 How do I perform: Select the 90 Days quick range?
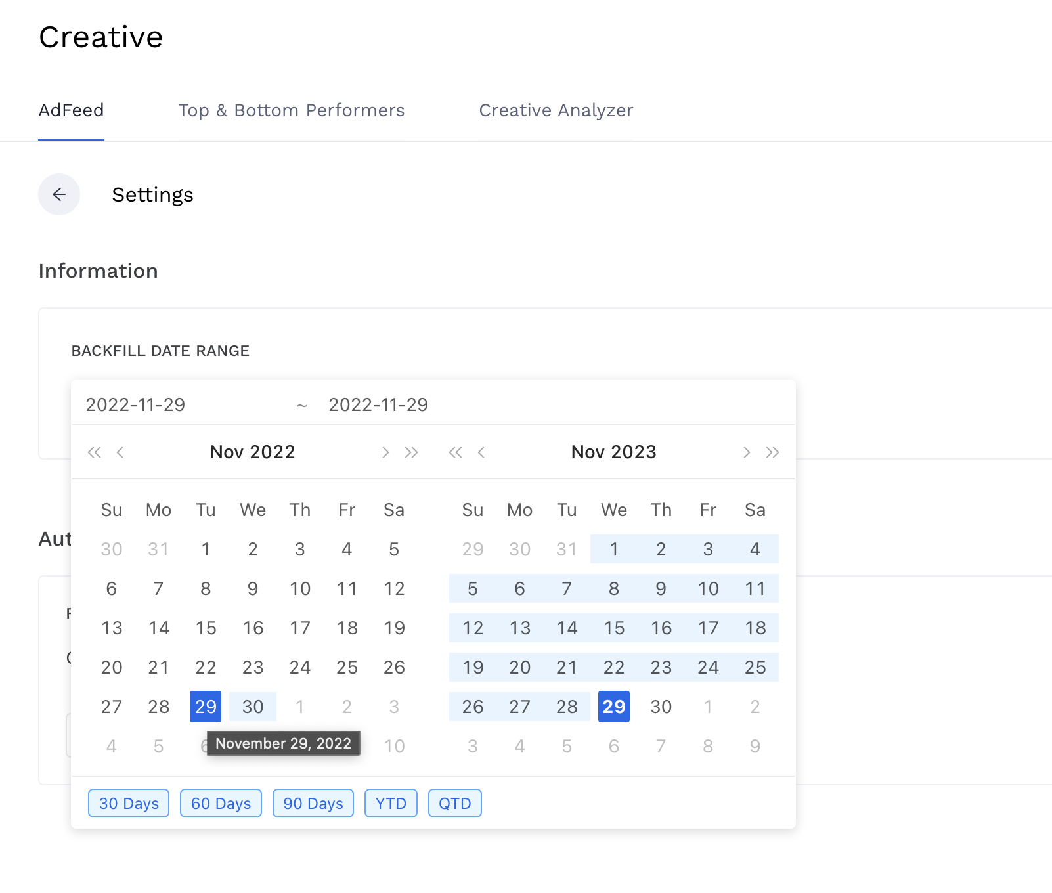(x=313, y=802)
